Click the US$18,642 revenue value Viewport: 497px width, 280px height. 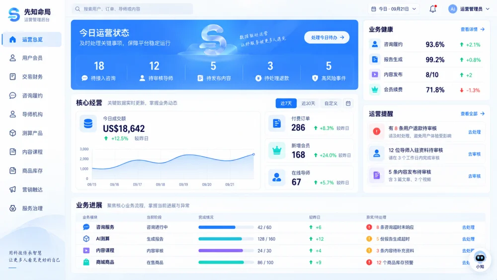pos(124,128)
